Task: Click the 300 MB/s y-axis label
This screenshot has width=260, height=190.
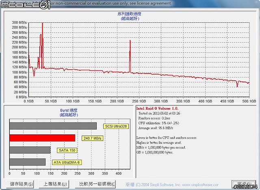Action: [x=19, y=22]
